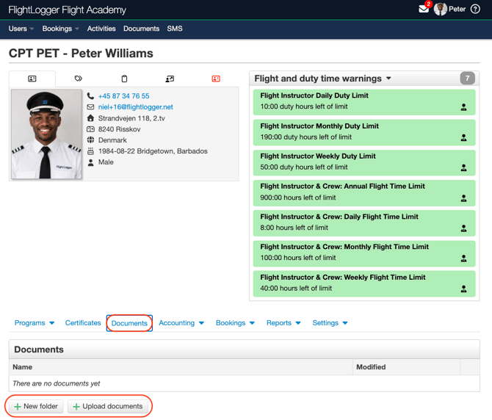This screenshot has width=492, height=420.
Task: Click the '40:00 hours left of limit' text
Action: [x=296, y=288]
